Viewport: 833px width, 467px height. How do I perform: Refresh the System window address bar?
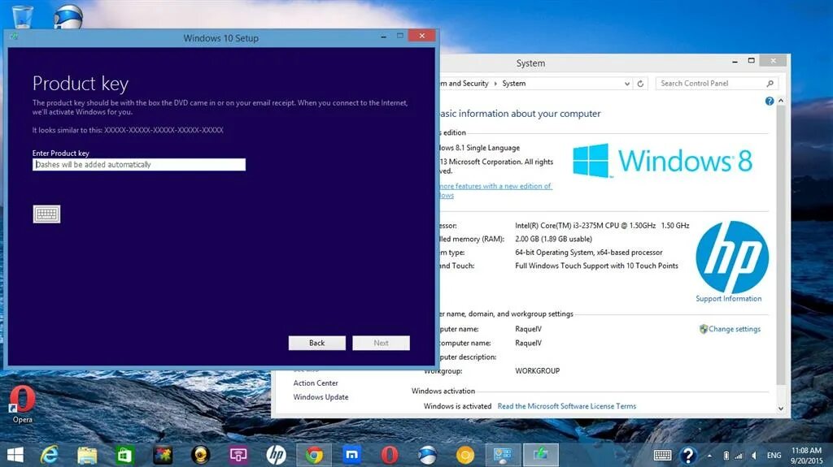(641, 84)
